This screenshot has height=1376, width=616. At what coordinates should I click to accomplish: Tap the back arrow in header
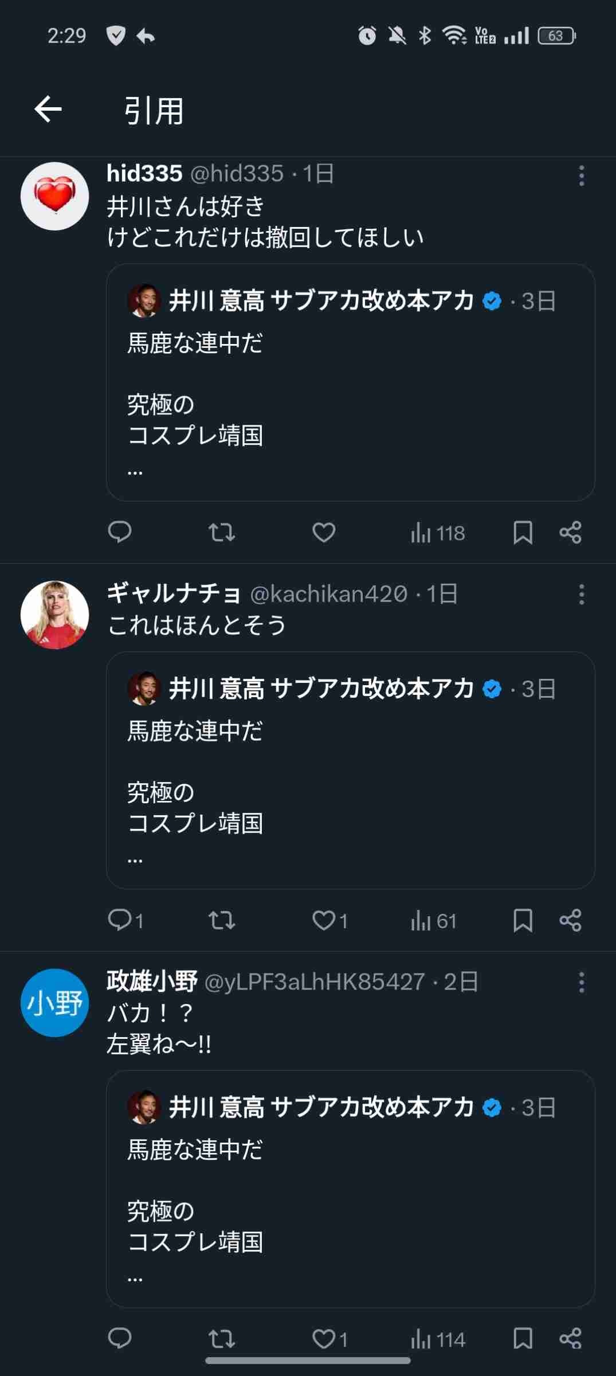click(48, 110)
